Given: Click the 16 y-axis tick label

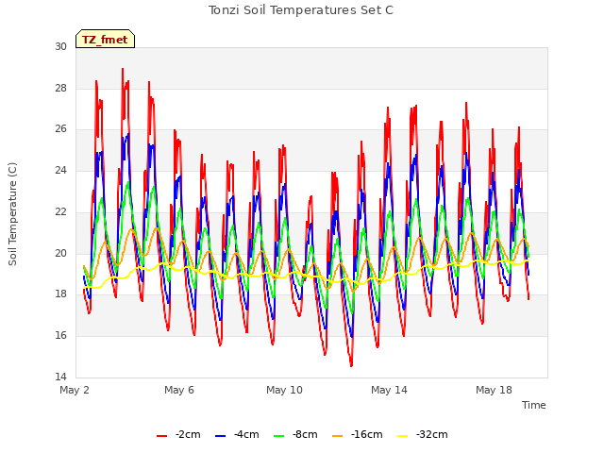Looking at the screenshot, I should point(60,336).
